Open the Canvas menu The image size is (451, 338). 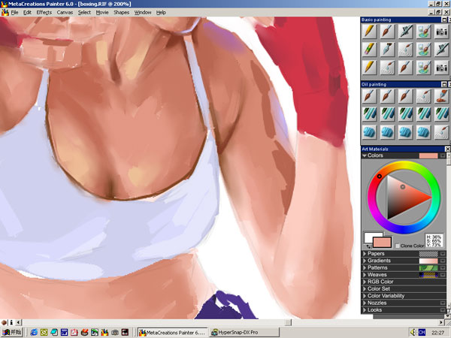pyautogui.click(x=65, y=12)
